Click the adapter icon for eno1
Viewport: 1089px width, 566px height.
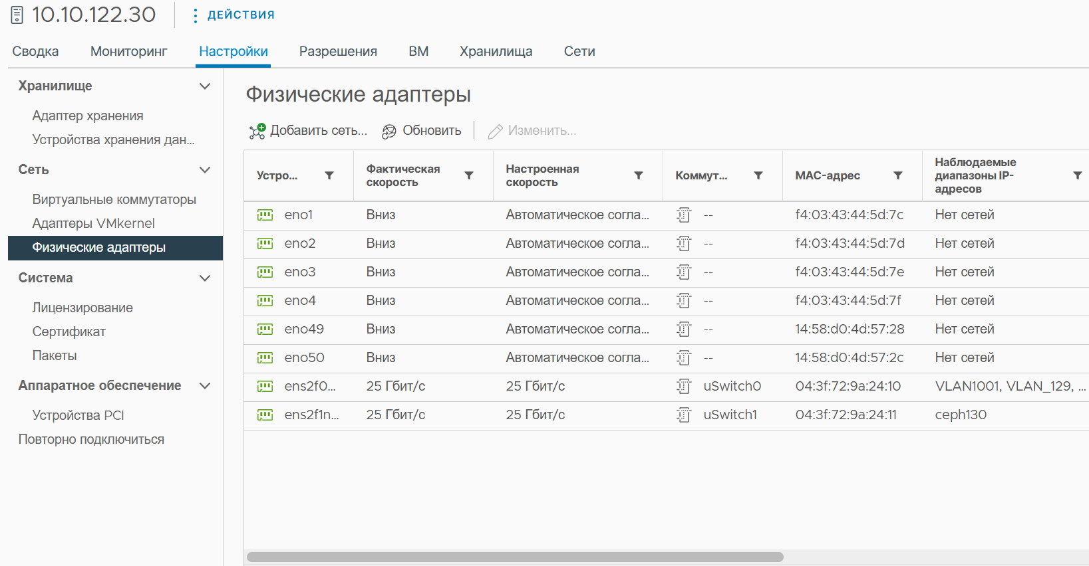tap(265, 215)
